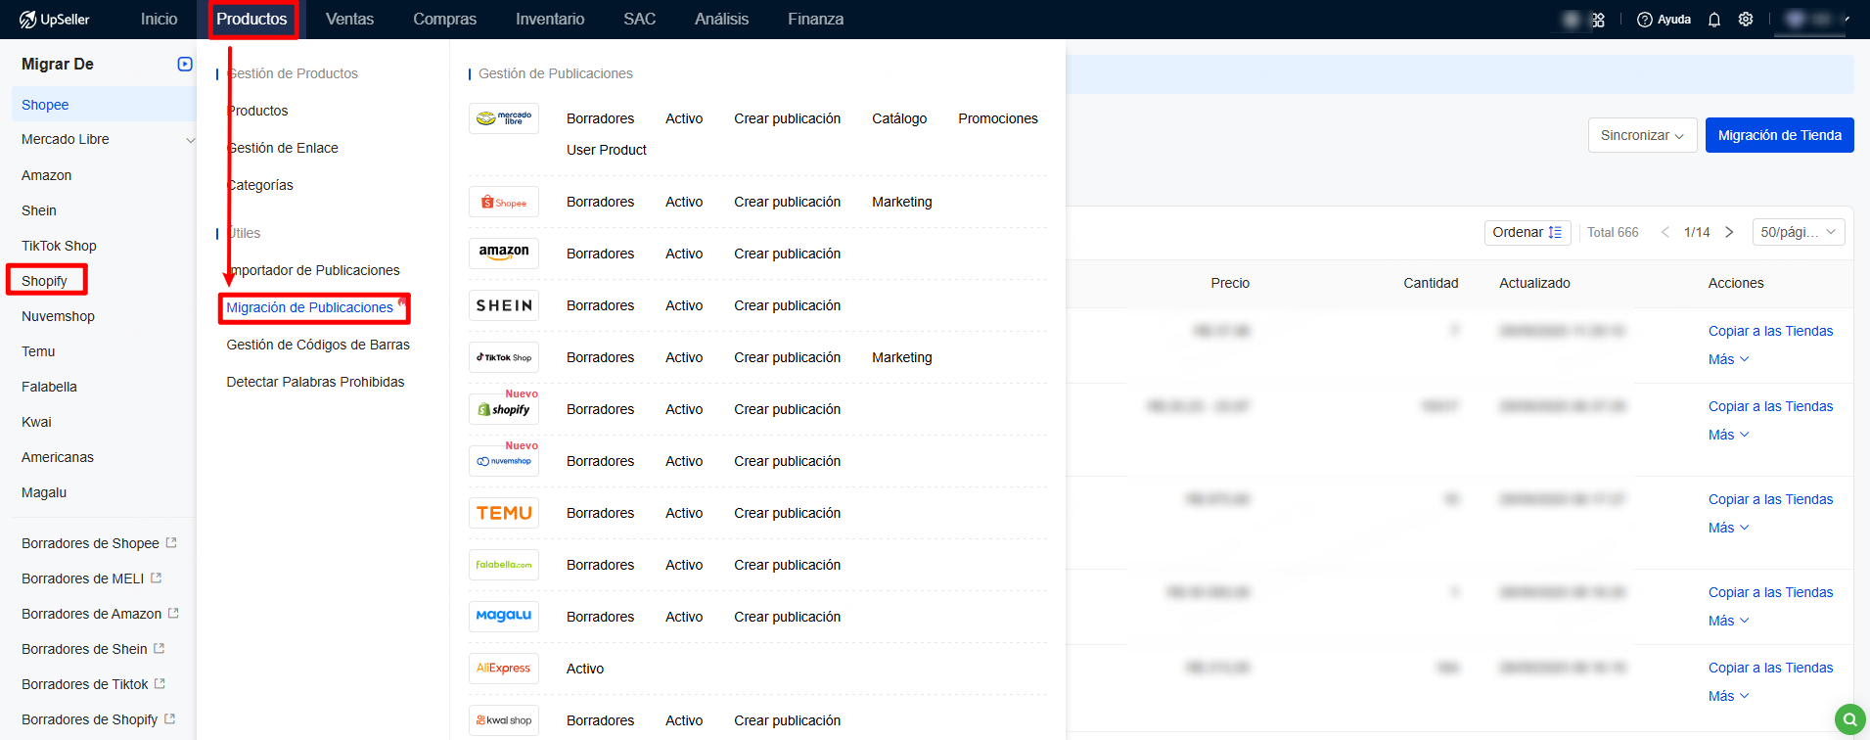
Task: Click the Shopify logo icon
Action: [x=503, y=409]
